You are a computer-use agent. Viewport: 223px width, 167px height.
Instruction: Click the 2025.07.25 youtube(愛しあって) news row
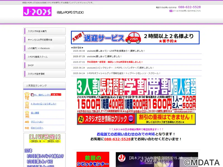click(x=136, y=57)
